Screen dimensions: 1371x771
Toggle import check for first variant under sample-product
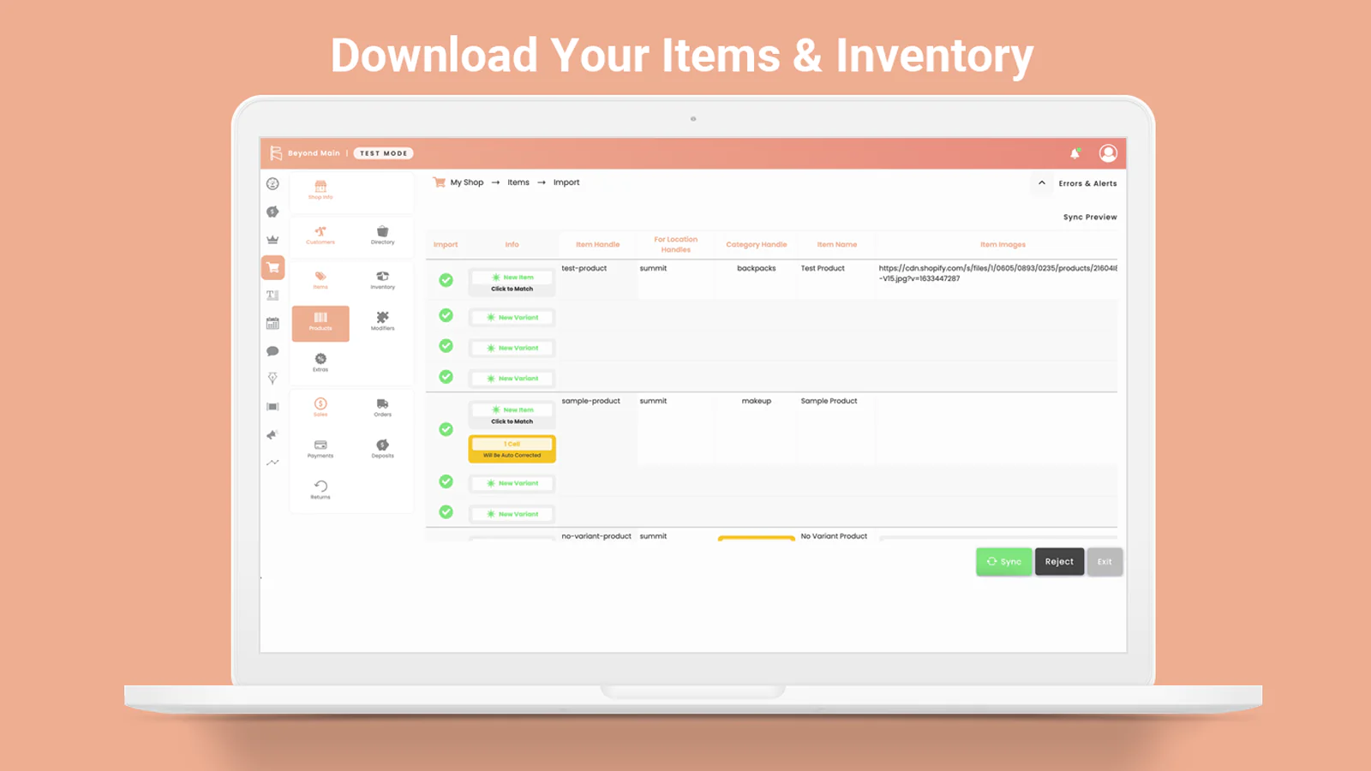point(446,481)
